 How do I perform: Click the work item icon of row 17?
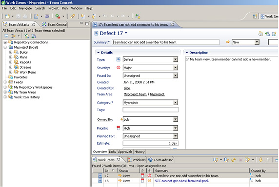100,176
